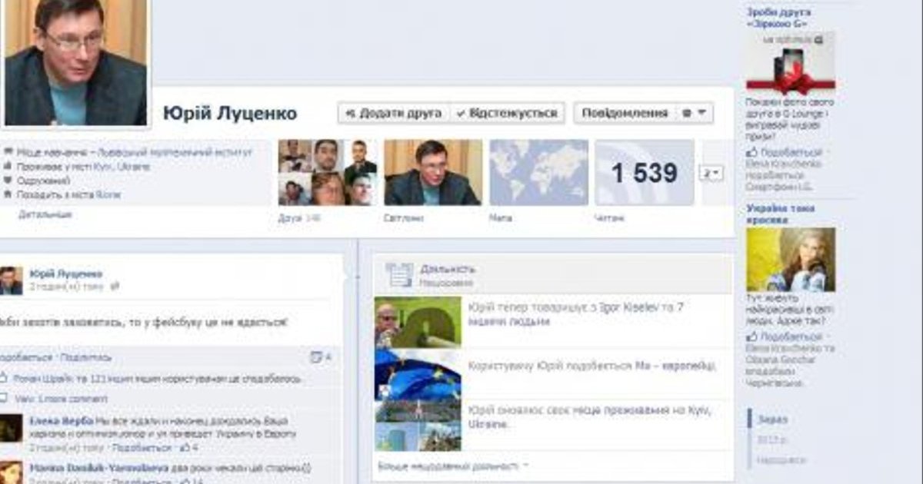Open the 1 539 subscribers tile
This screenshot has width=923, height=484.
coord(644,173)
